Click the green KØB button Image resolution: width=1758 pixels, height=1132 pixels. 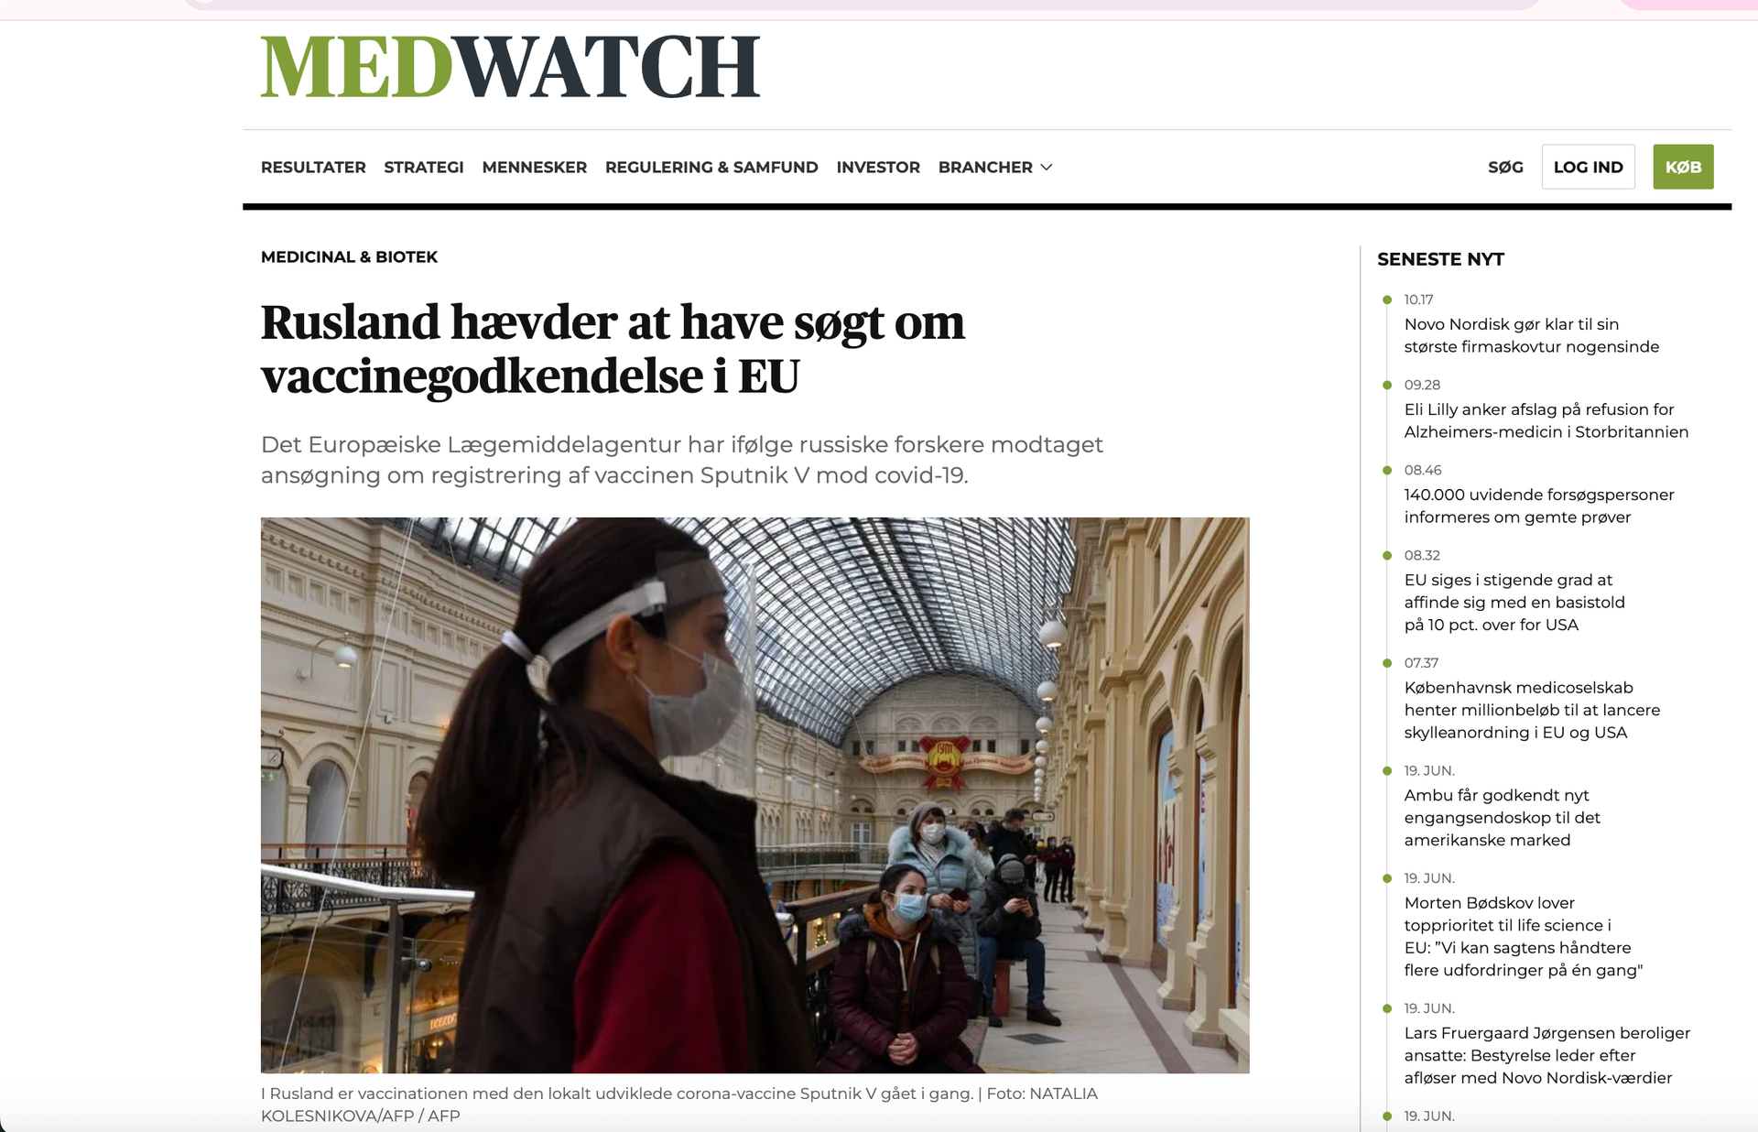pyautogui.click(x=1683, y=167)
